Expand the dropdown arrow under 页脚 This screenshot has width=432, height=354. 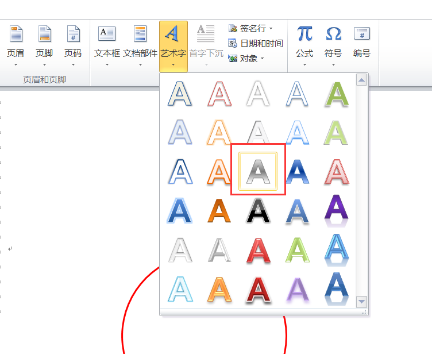pyautogui.click(x=44, y=64)
